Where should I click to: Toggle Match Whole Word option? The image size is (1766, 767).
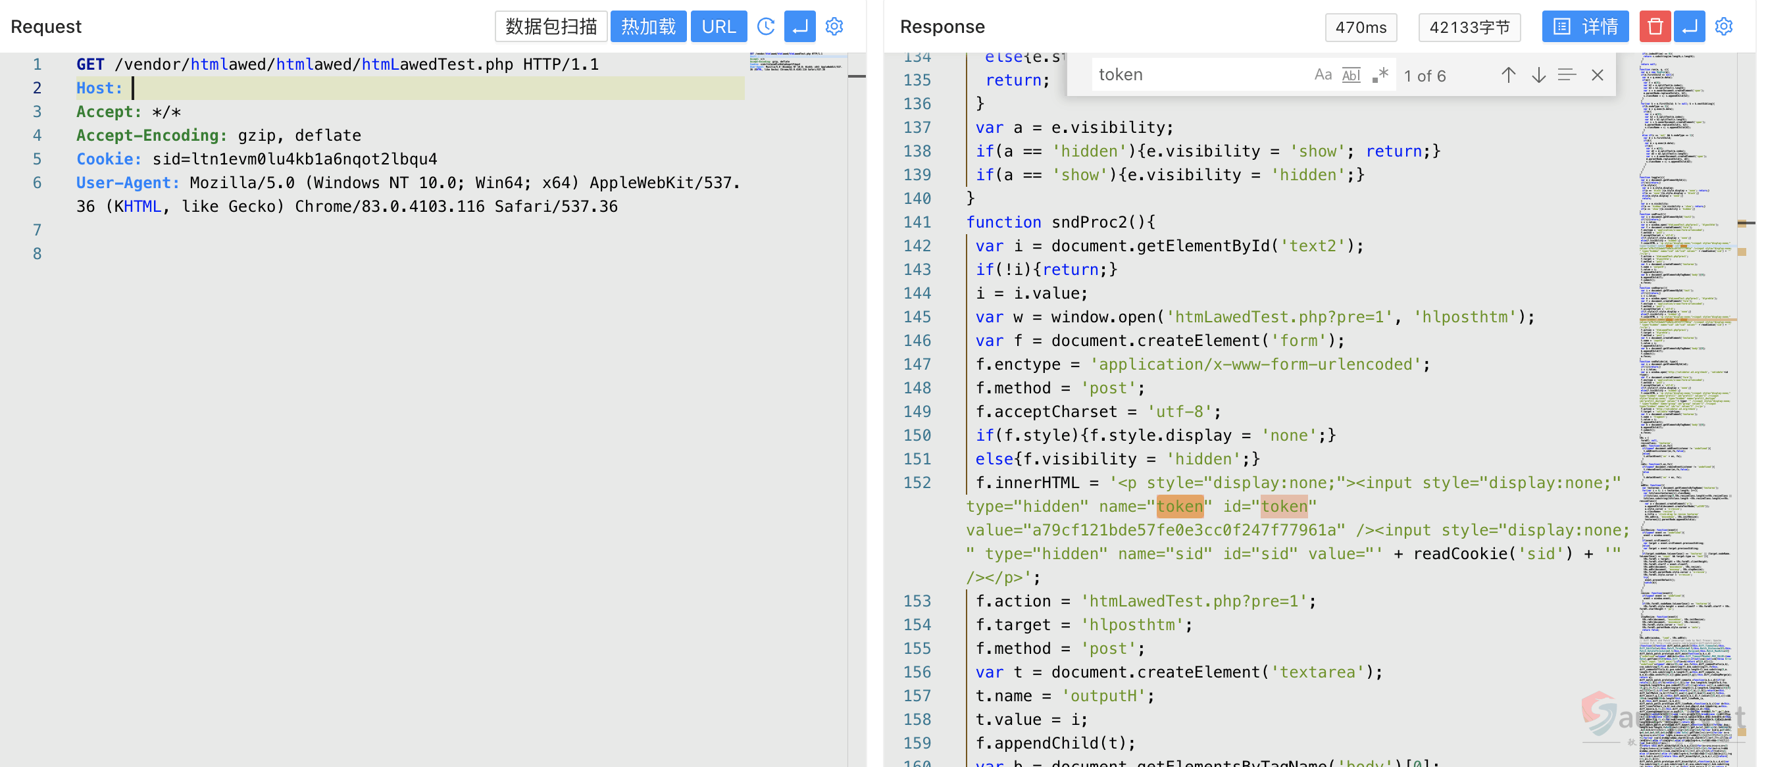tap(1351, 75)
